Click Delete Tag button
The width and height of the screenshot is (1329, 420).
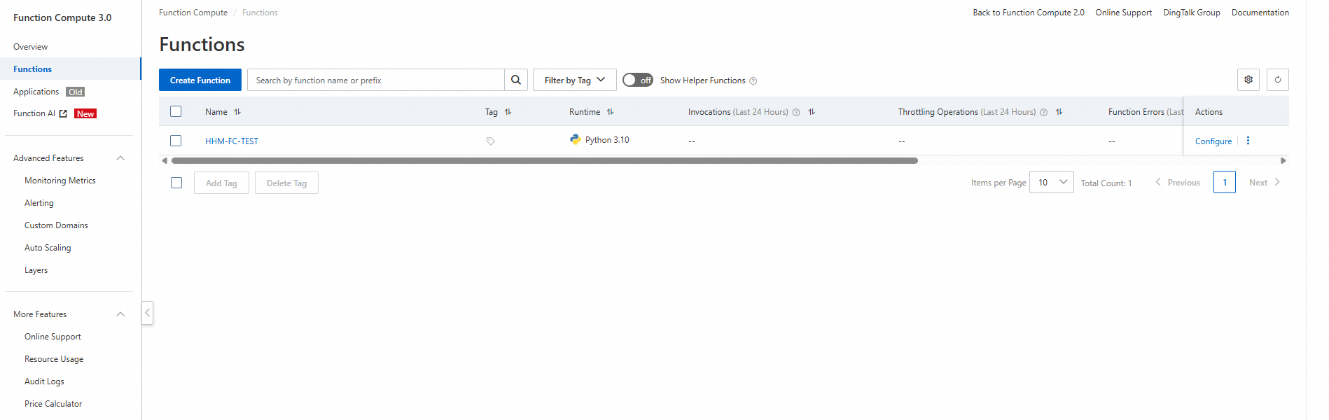pos(286,183)
